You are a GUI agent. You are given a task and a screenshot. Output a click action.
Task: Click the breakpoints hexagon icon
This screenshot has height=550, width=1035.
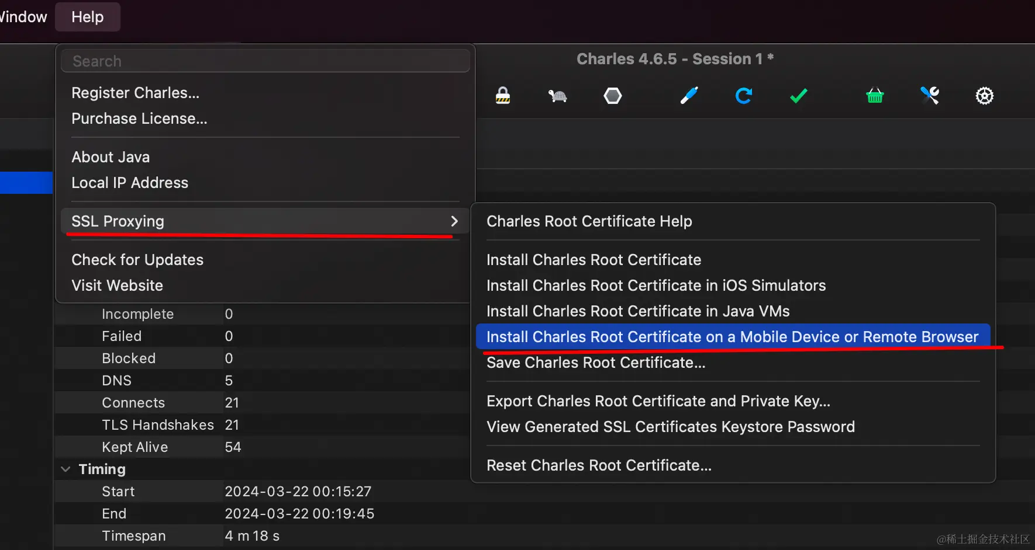(612, 96)
